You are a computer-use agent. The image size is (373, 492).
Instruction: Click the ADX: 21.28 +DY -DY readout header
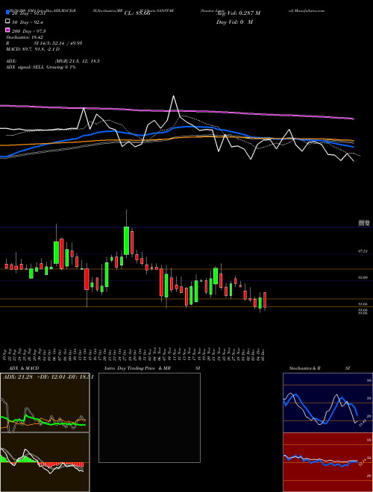(48, 377)
